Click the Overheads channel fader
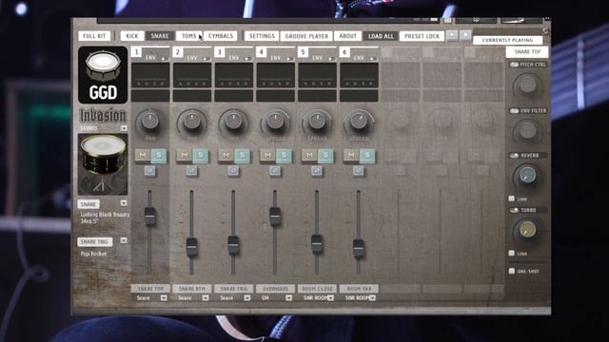 pyautogui.click(x=275, y=216)
